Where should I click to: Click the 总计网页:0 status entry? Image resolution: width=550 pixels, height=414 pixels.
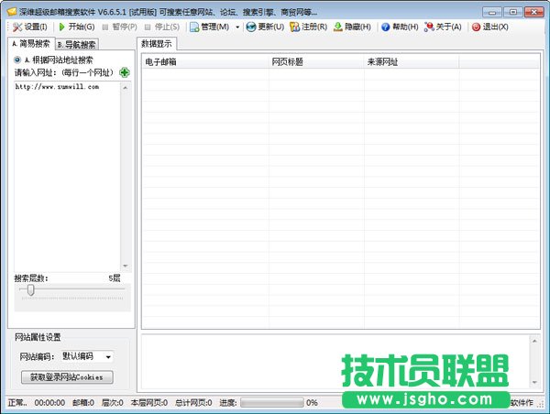pos(193,403)
